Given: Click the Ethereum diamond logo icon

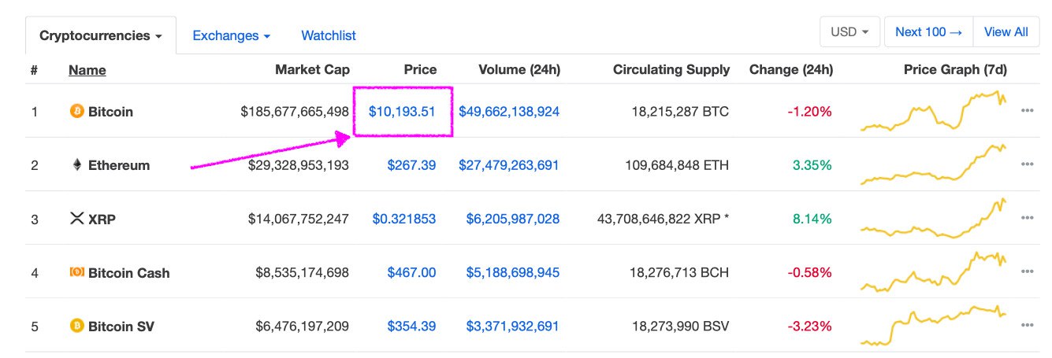Looking at the screenshot, I should (x=77, y=165).
